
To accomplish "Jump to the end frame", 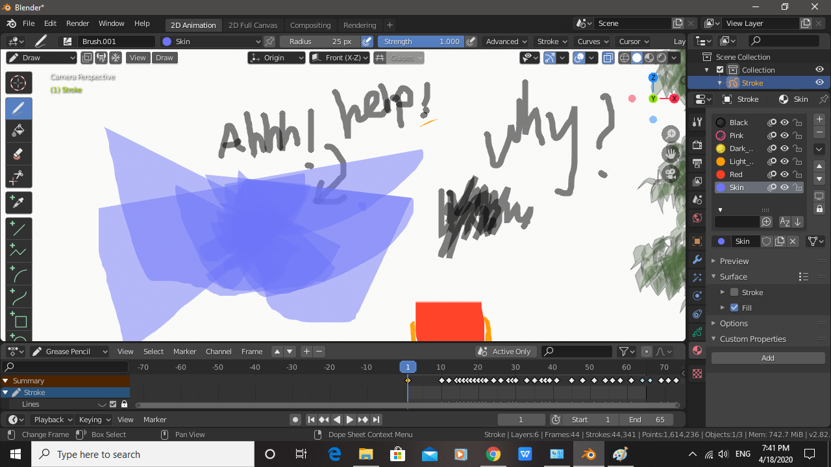I will click(x=376, y=420).
